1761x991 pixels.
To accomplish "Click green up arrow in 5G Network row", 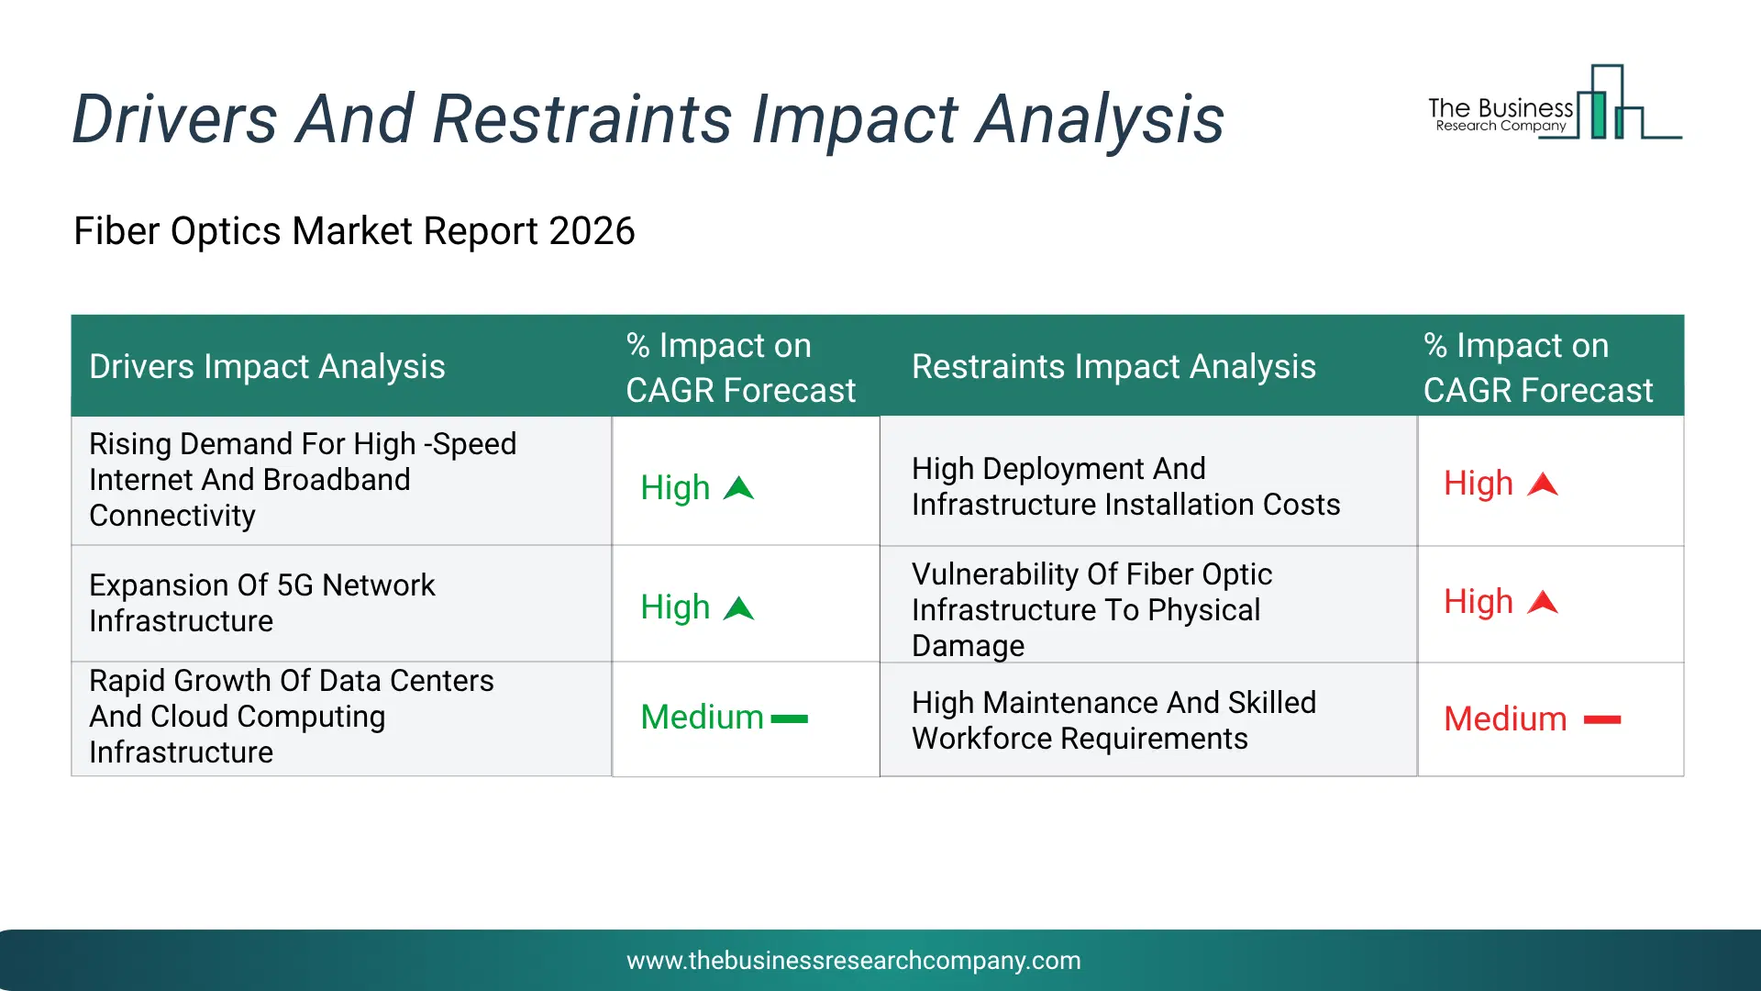I will 738,608.
